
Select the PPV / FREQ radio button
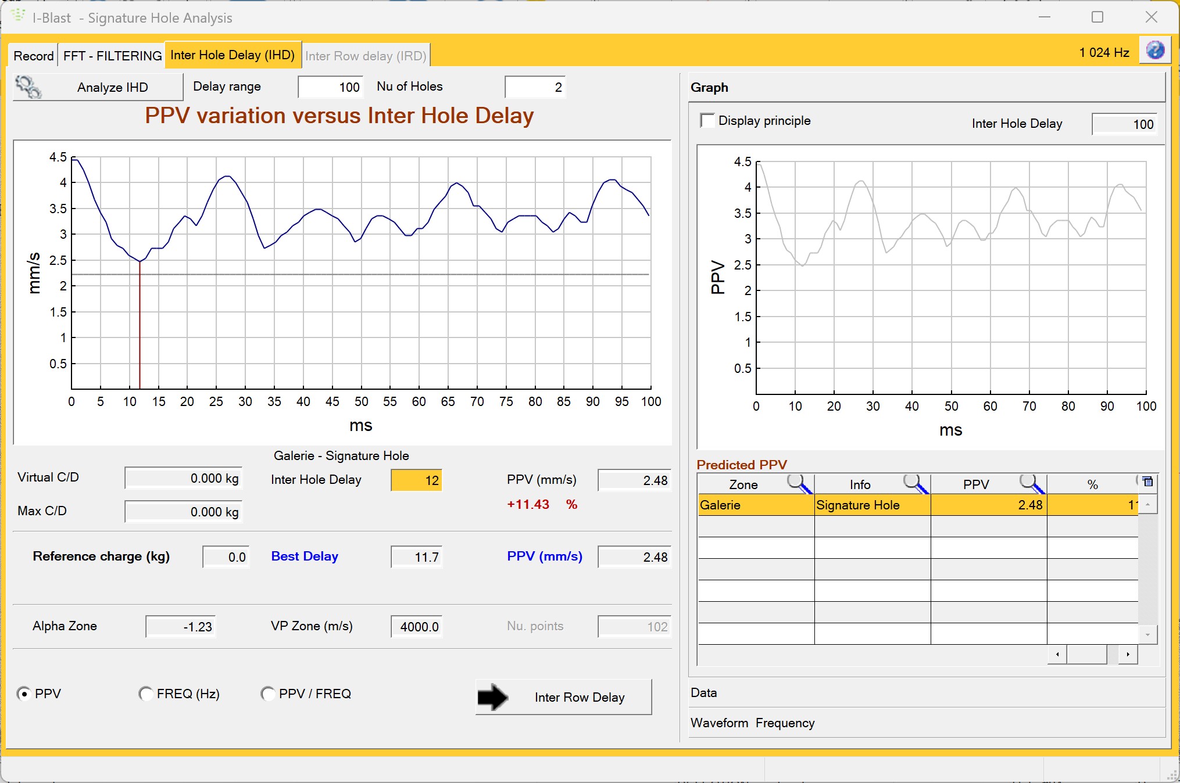(x=268, y=694)
